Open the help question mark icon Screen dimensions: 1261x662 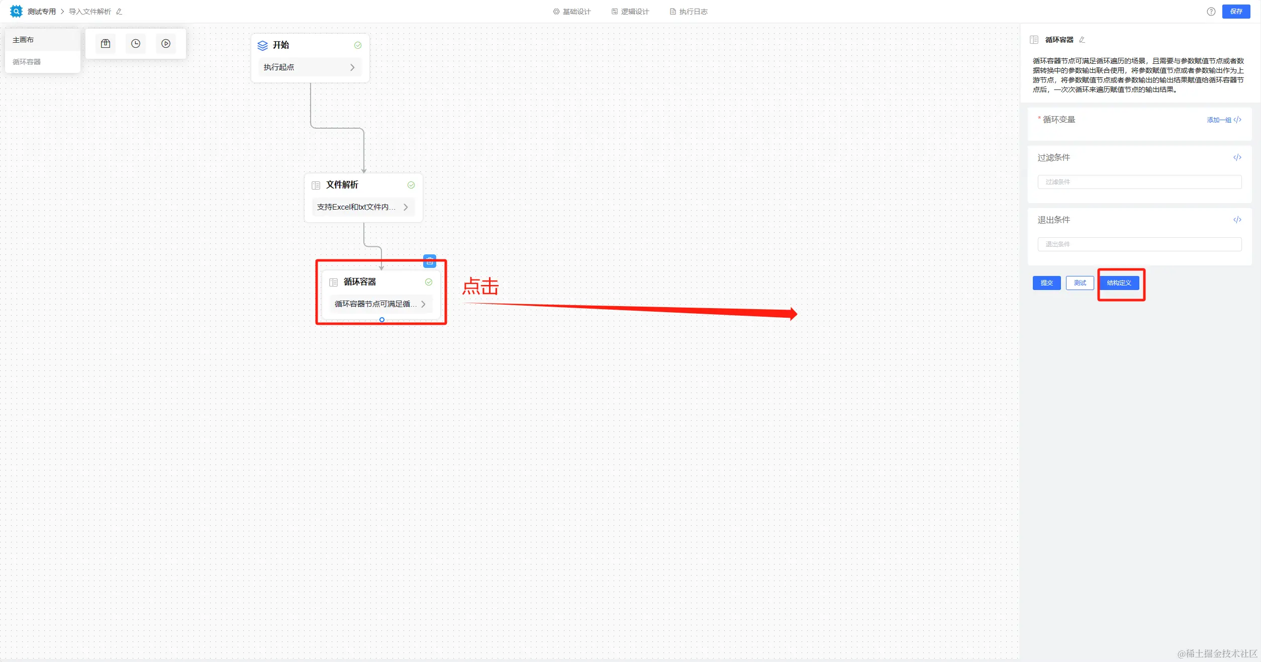tap(1211, 12)
